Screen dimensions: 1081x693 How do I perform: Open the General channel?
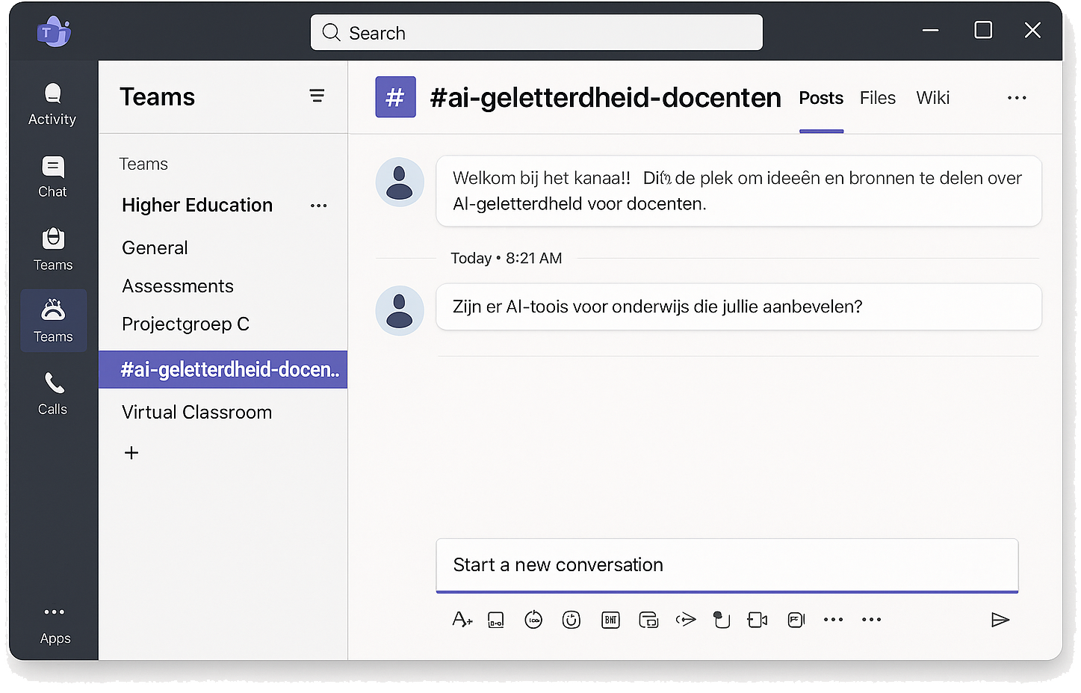point(155,247)
